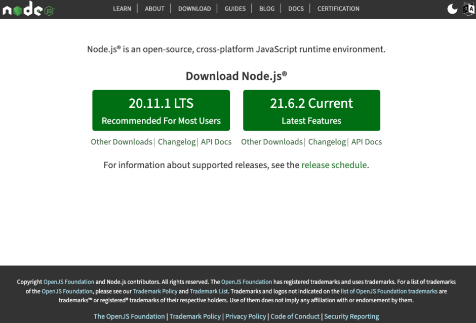476x323 pixels.
Task: Open the Code of Conduct page
Action: point(295,316)
